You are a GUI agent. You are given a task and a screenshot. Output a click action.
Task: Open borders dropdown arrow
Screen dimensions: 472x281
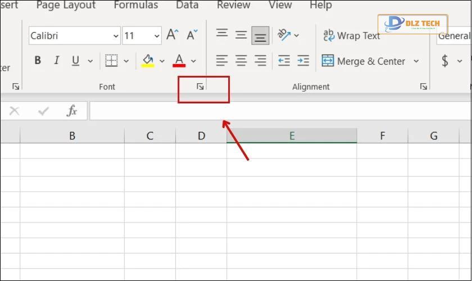(x=126, y=61)
